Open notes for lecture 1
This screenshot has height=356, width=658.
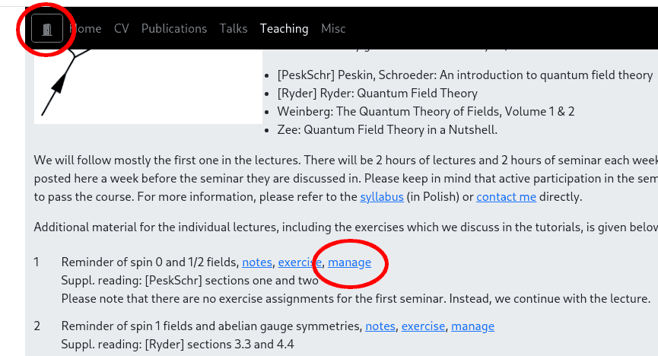click(x=257, y=262)
